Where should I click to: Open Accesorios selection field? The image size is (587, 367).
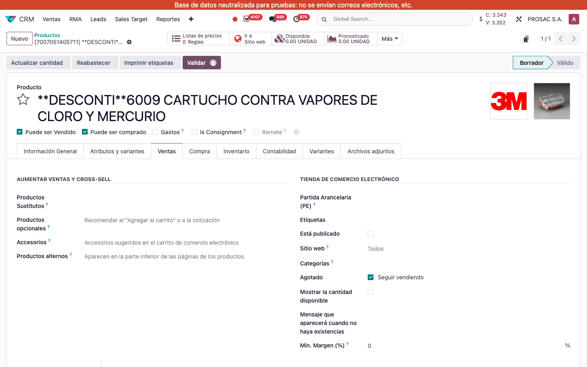(x=185, y=243)
